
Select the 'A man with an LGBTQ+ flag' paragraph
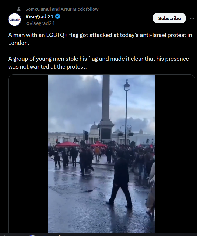[100, 39]
